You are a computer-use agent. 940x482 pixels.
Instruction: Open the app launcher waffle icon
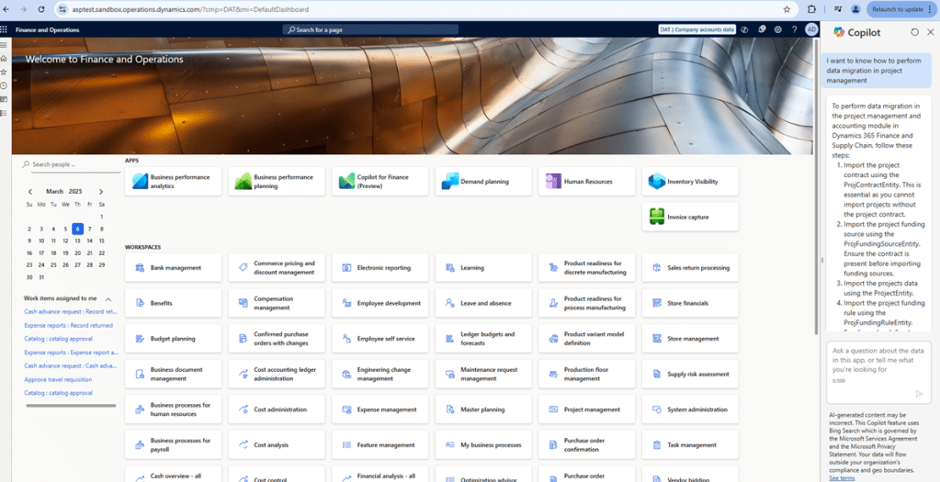tap(5, 29)
